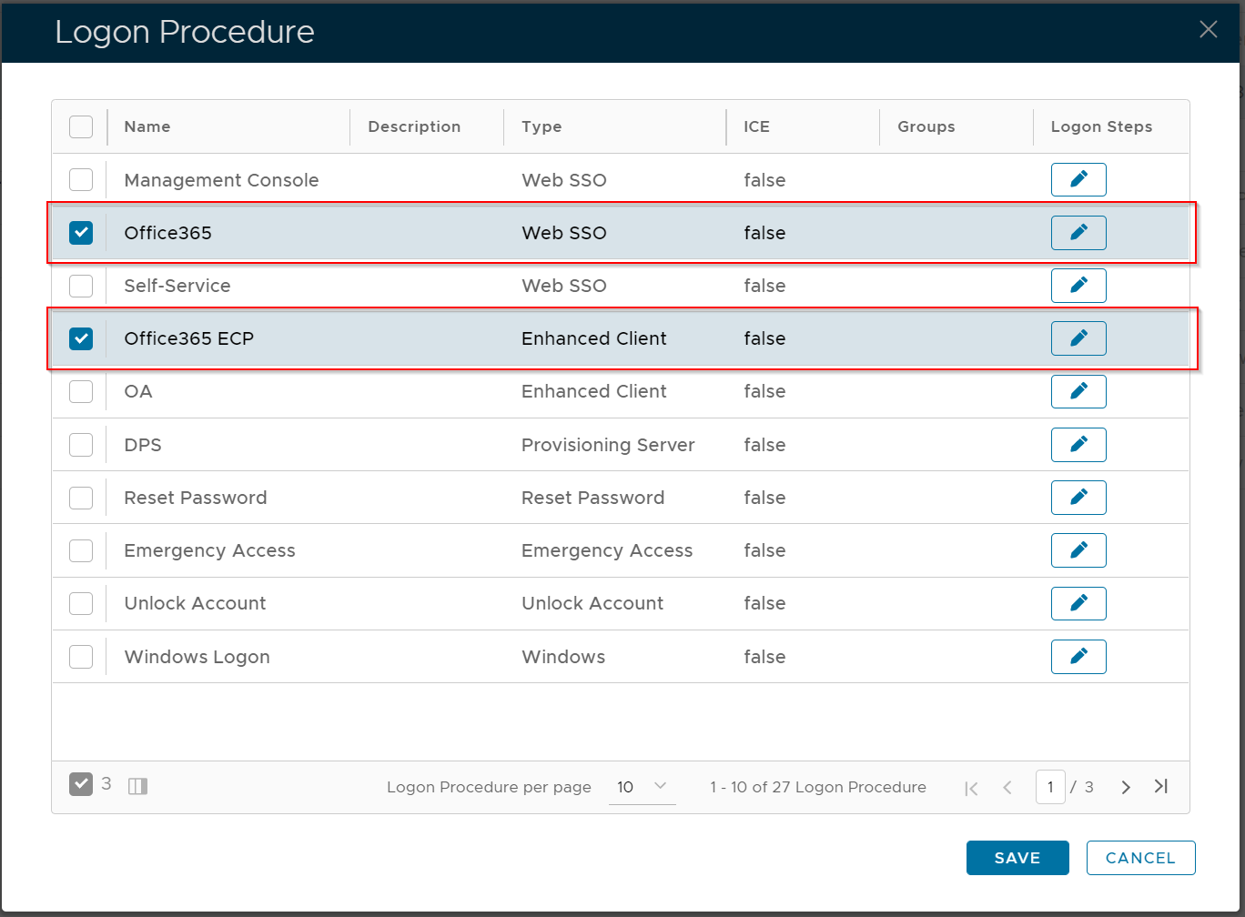Edit logon steps for Windows Logon
This screenshot has height=917, width=1245.
(1078, 657)
